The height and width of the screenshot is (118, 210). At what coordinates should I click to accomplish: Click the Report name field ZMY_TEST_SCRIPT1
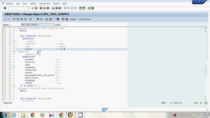click(37, 25)
